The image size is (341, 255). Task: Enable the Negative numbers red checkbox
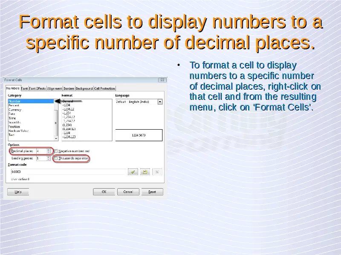click(x=56, y=151)
